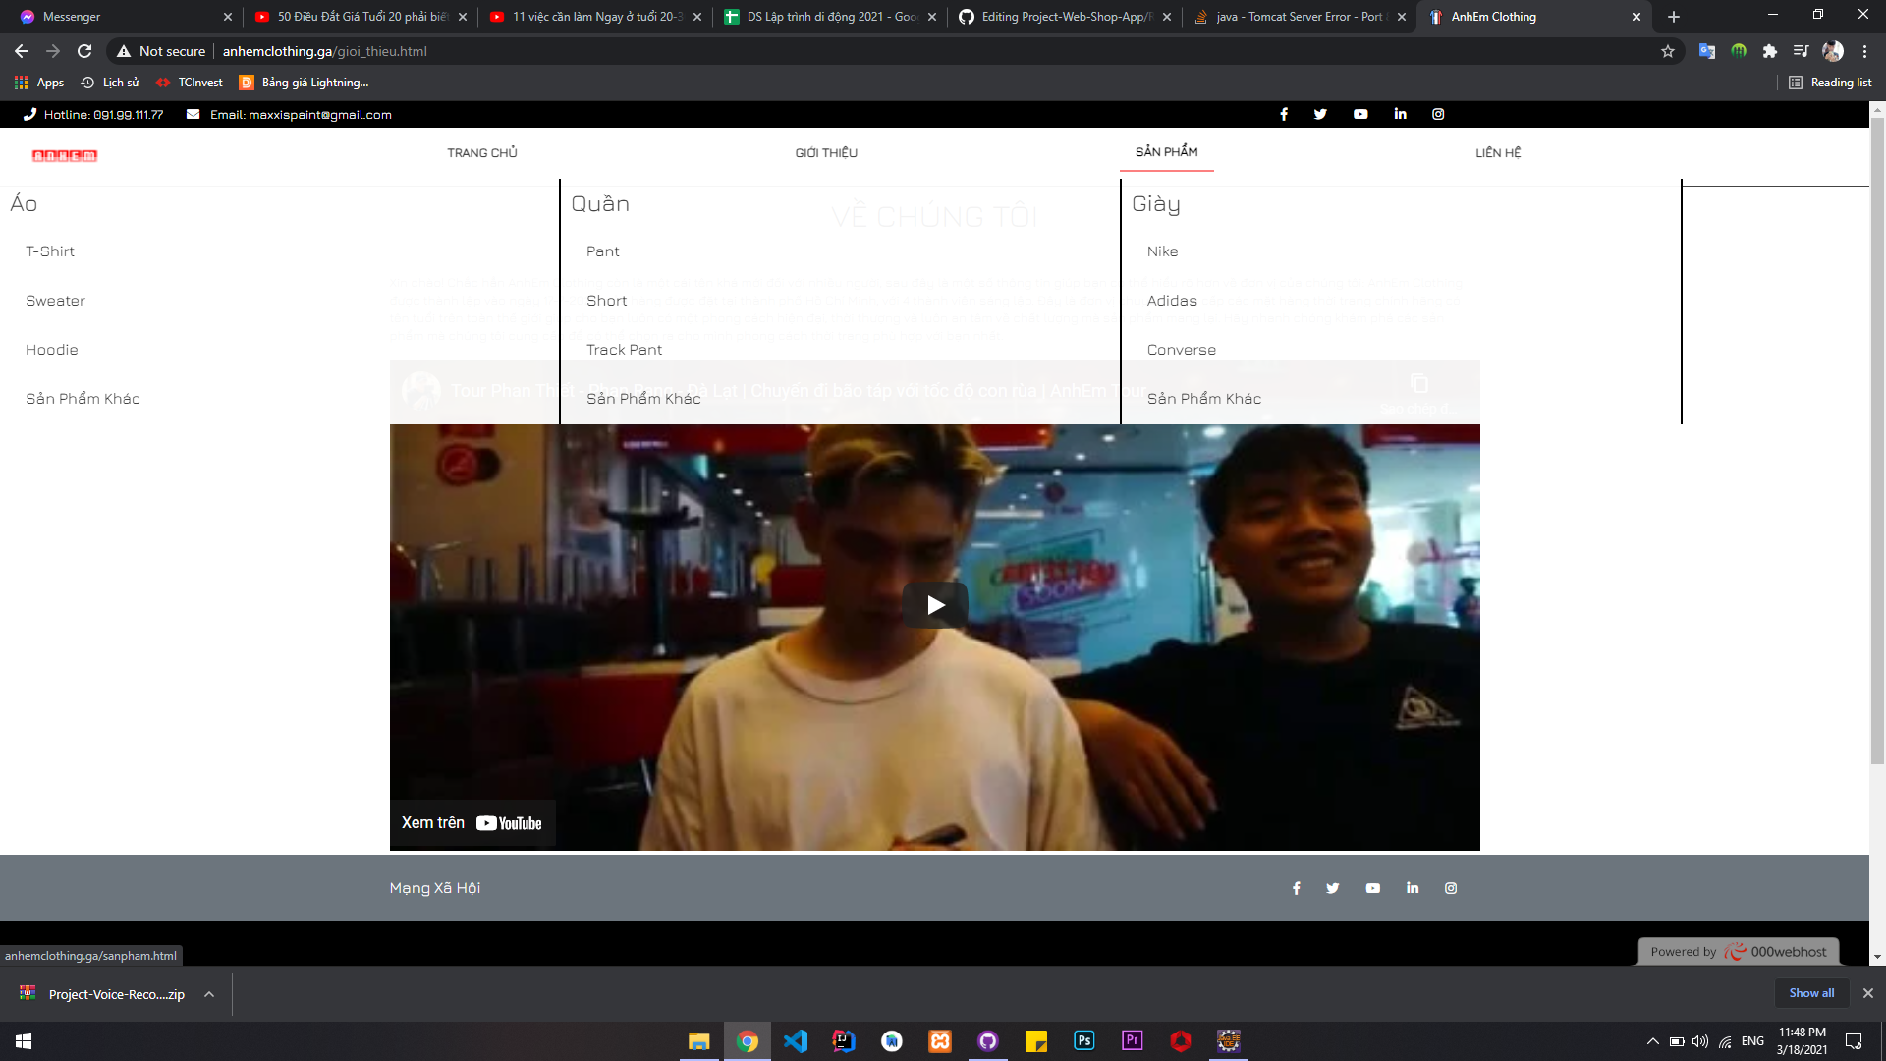Open the LinkedIn icon in footer
Viewport: 1886px width, 1061px height.
[x=1413, y=888]
